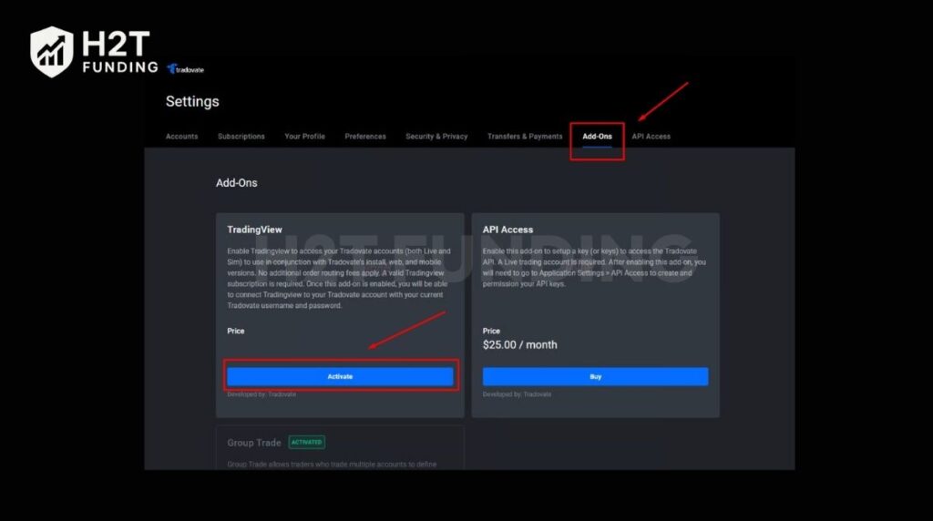Switch to the API Access tab
The height and width of the screenshot is (521, 933).
[x=651, y=137]
